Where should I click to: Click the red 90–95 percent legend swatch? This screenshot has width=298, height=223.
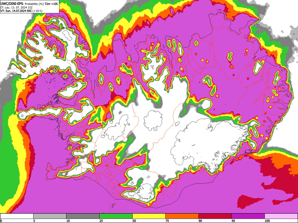click(215, 216)
